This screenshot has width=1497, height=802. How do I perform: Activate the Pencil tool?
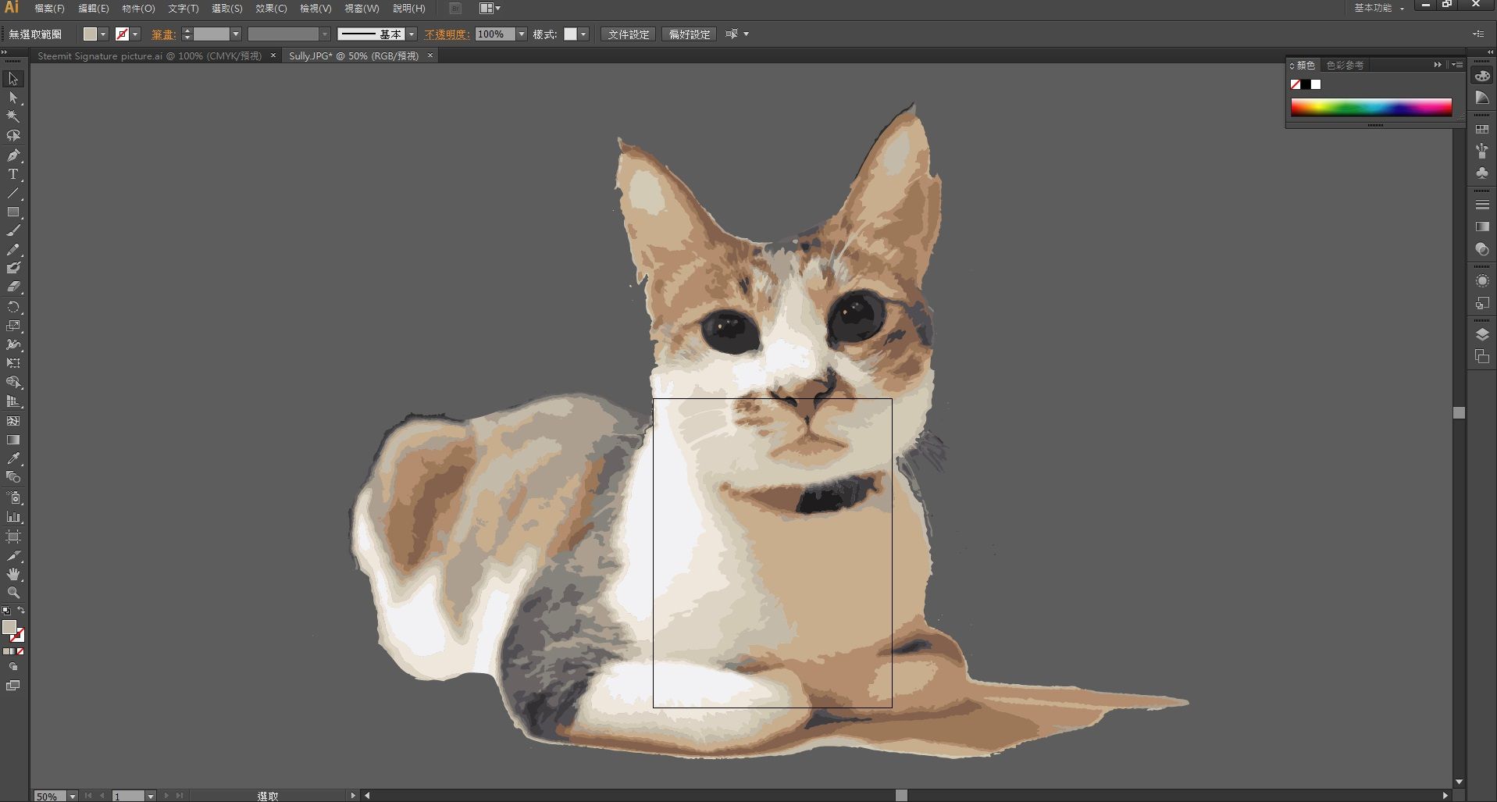(13, 250)
